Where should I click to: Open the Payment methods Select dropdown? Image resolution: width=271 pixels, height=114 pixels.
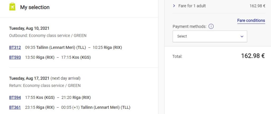click(x=210, y=36)
